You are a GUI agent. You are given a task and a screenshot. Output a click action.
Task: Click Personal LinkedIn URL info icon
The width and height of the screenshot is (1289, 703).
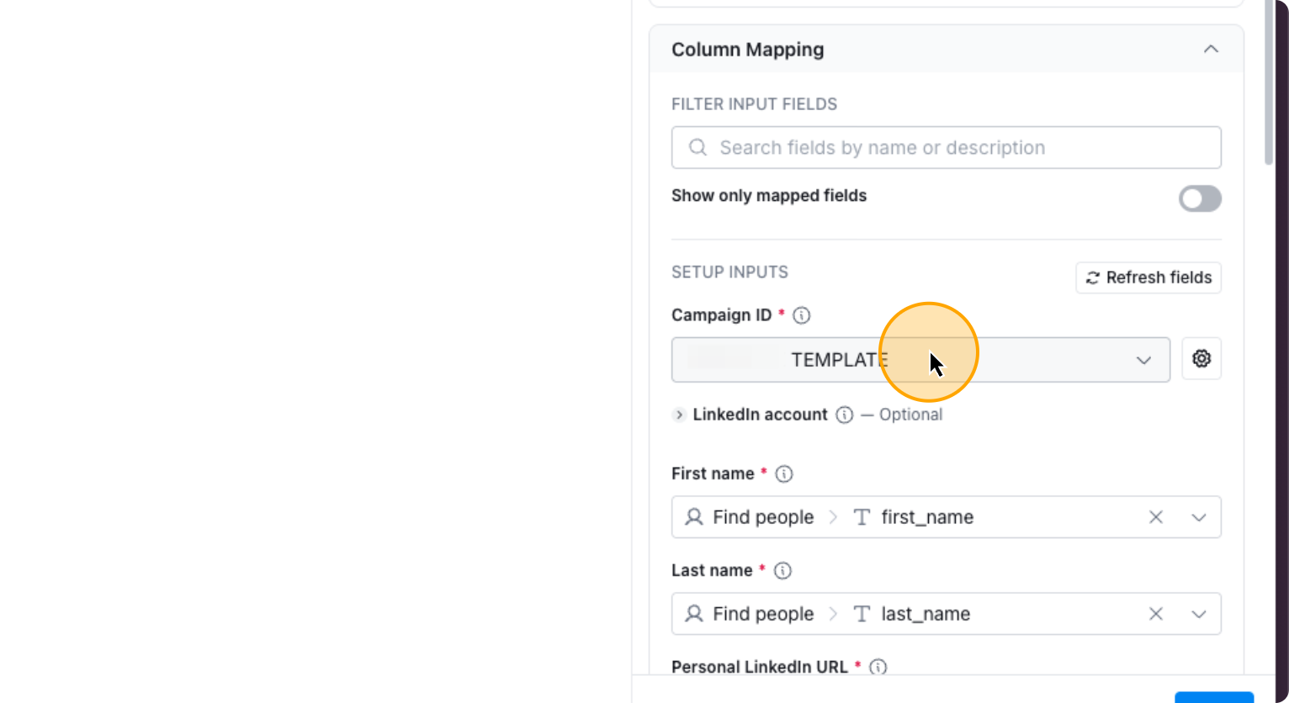(878, 667)
